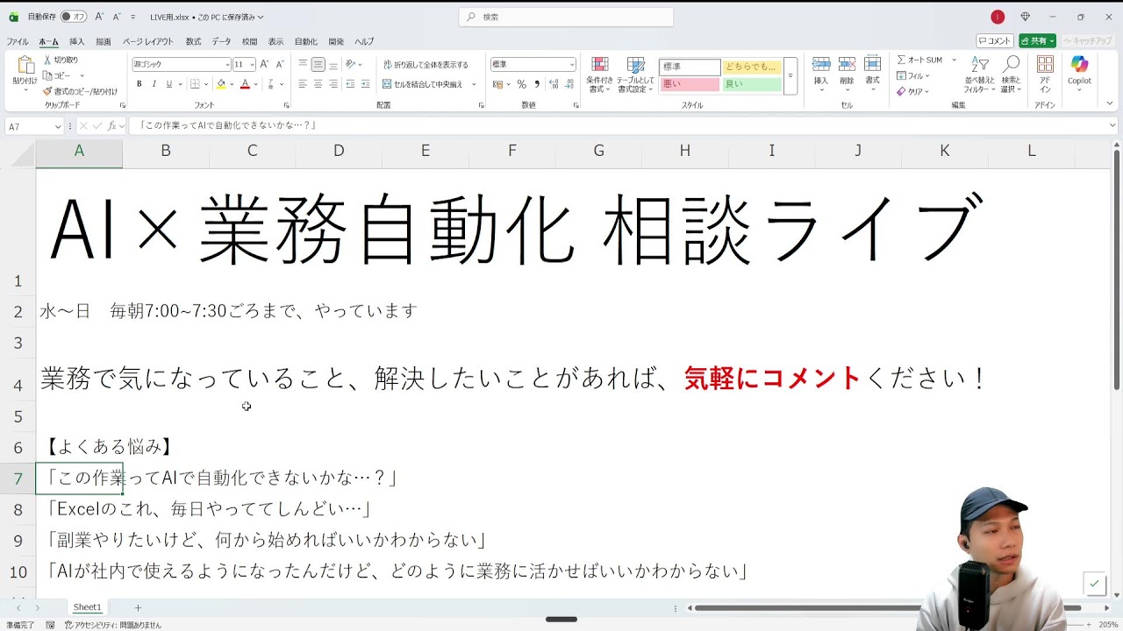Click the Name Box showing A7
This screenshot has width=1123, height=631.
(x=29, y=126)
